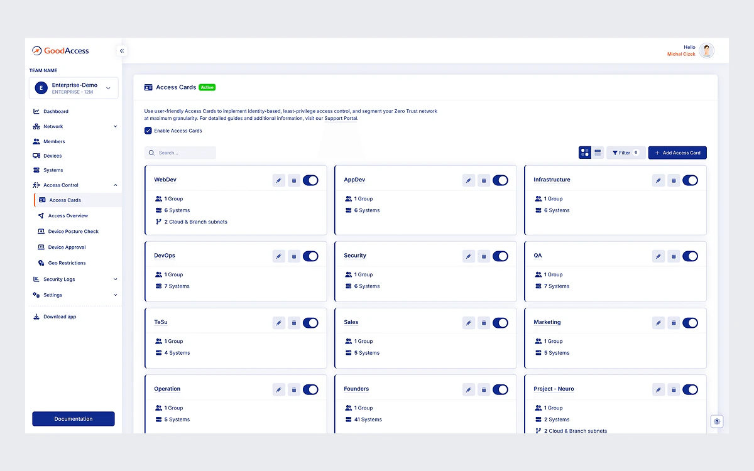This screenshot has width=754, height=471.
Task: Click Download app in sidebar
Action: point(60,317)
